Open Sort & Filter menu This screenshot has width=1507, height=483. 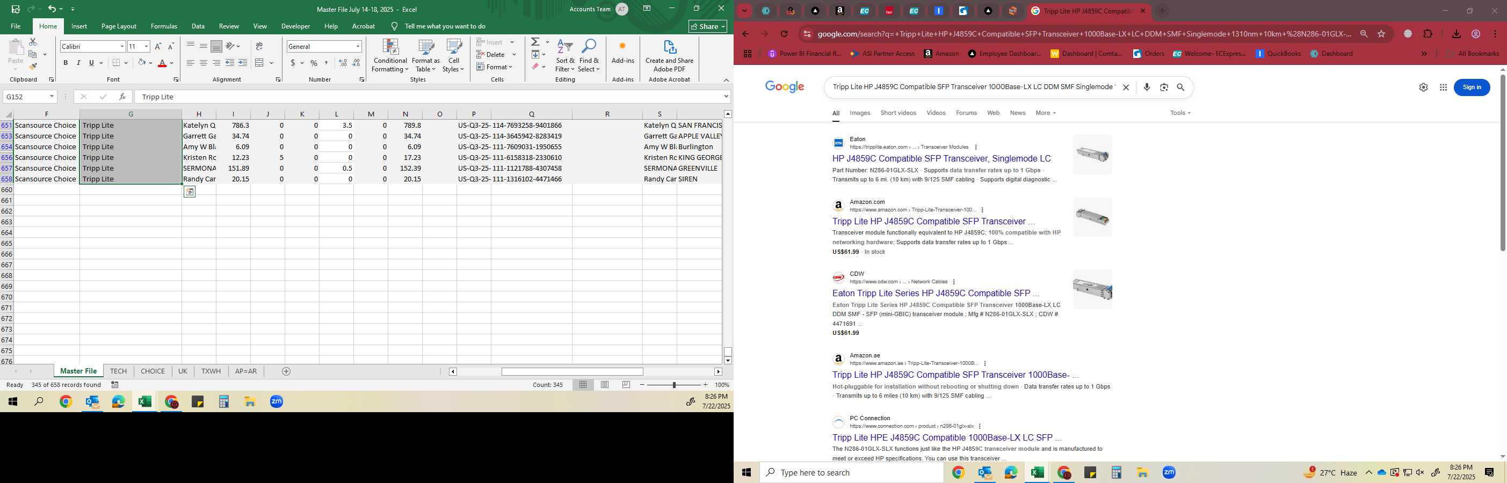(x=565, y=56)
